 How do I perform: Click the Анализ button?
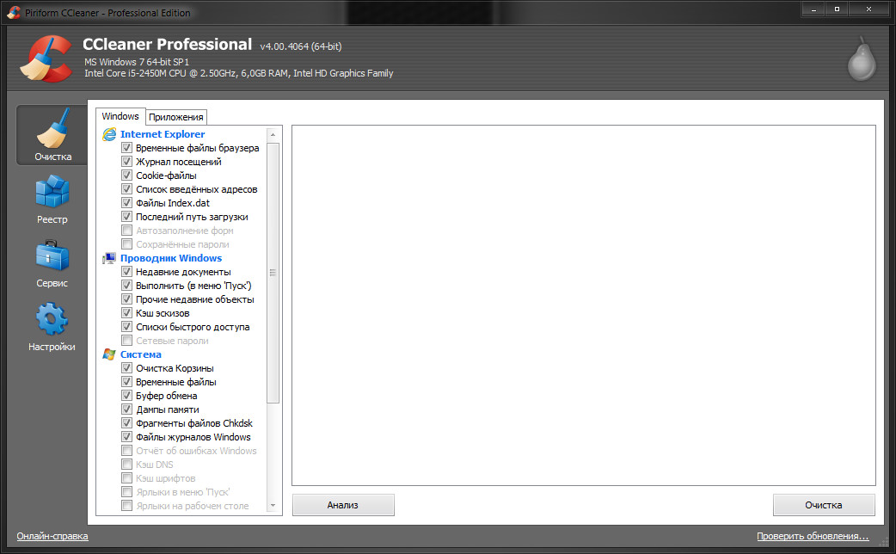pos(343,505)
